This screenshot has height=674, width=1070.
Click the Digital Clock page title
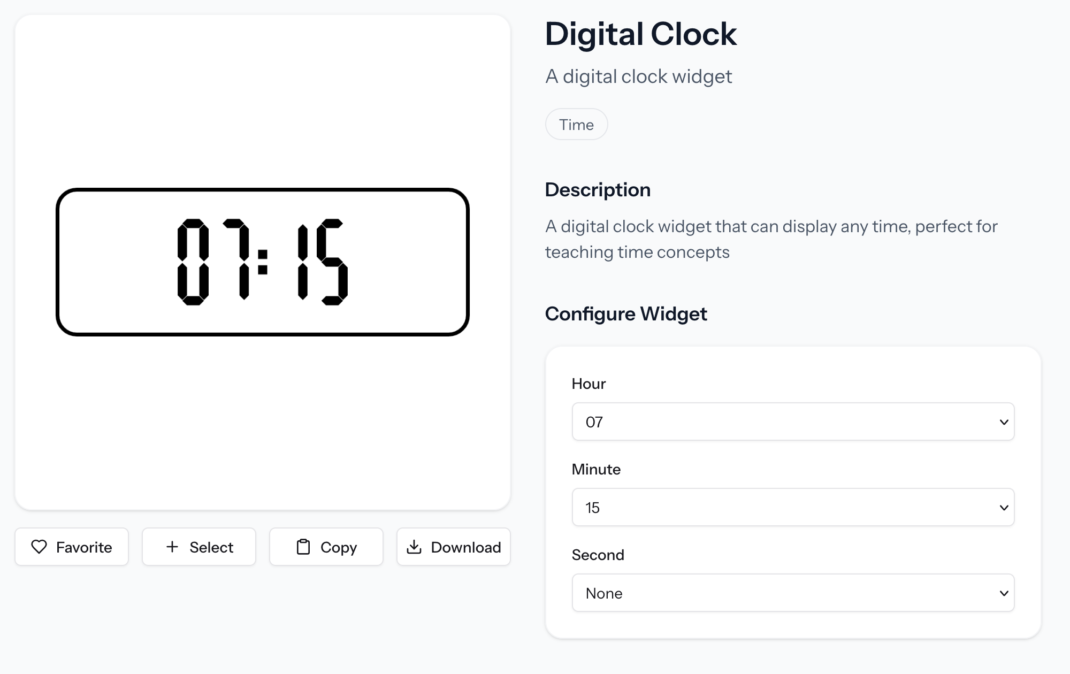(x=641, y=34)
